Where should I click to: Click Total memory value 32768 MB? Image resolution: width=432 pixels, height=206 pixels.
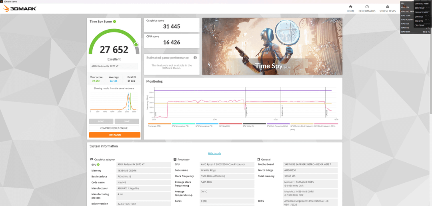tap(310, 176)
